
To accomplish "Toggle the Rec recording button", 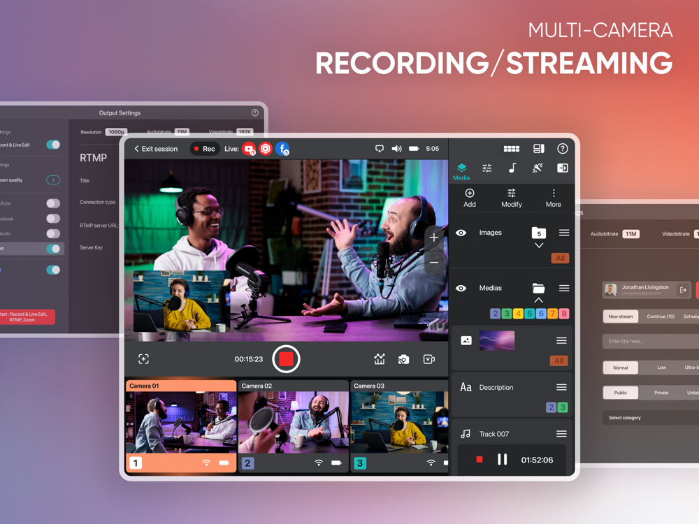I will 205,149.
